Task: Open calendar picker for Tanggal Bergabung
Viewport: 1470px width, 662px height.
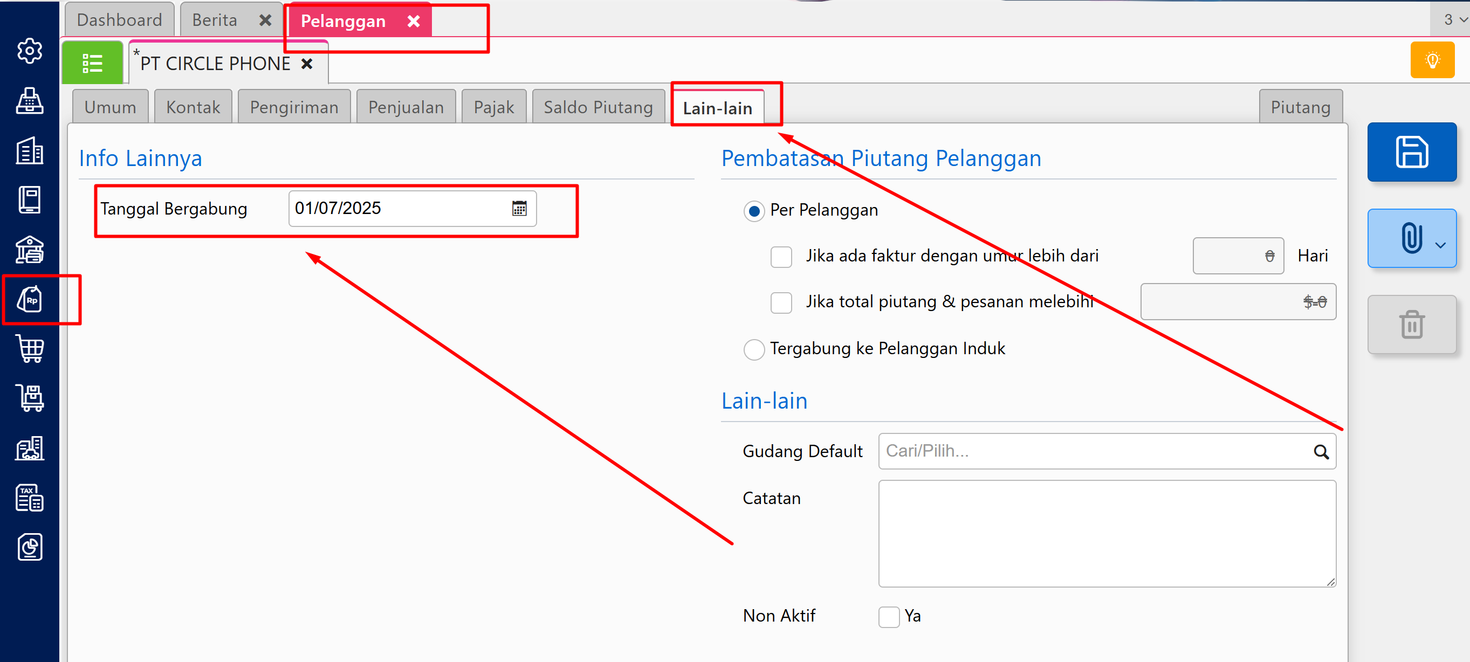Action: [519, 209]
